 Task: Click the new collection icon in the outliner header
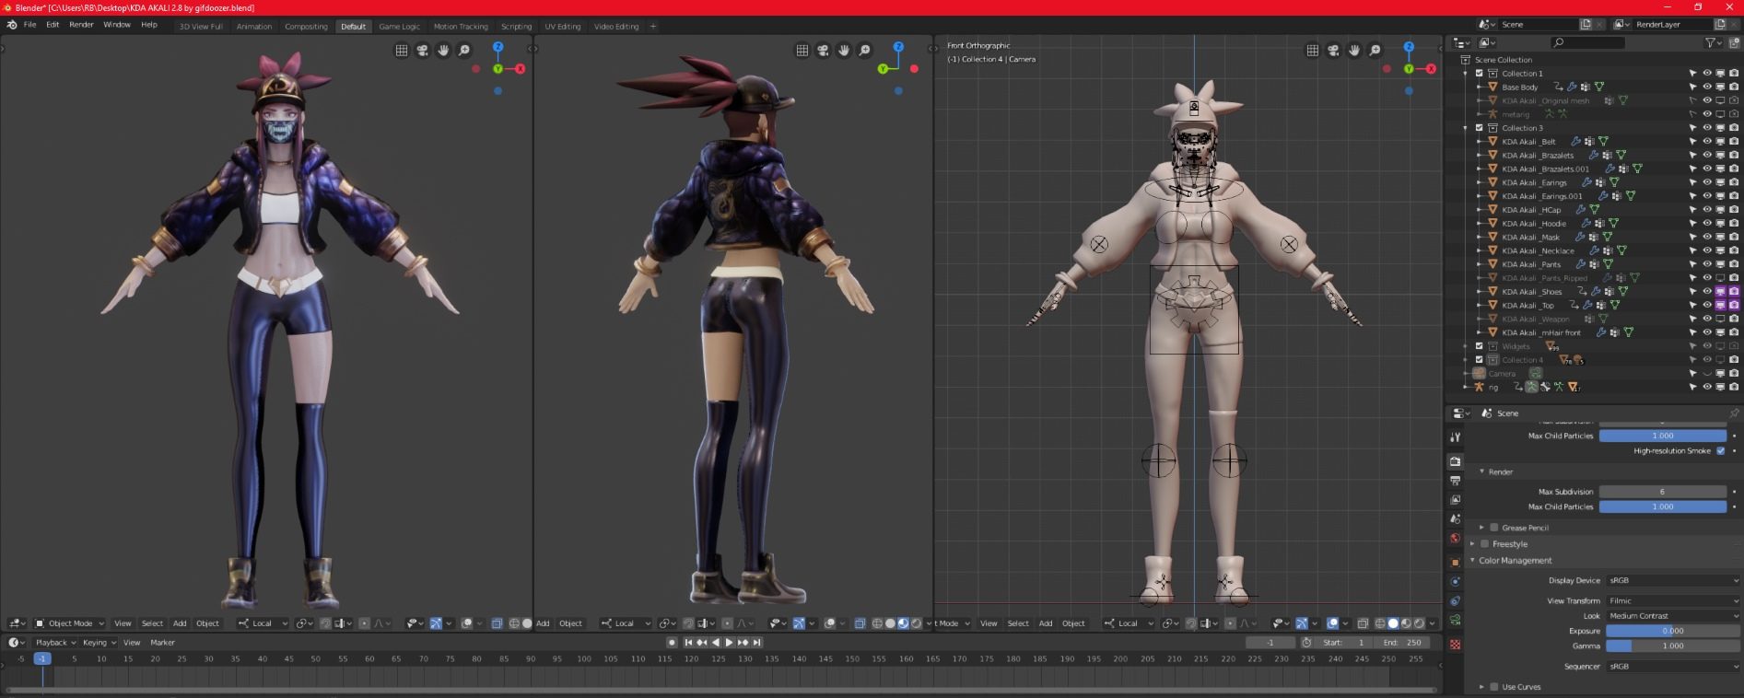click(1734, 42)
